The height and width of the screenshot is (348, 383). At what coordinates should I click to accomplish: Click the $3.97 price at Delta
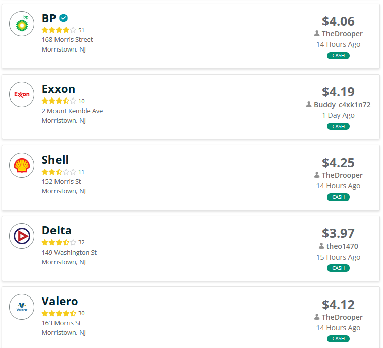338,233
